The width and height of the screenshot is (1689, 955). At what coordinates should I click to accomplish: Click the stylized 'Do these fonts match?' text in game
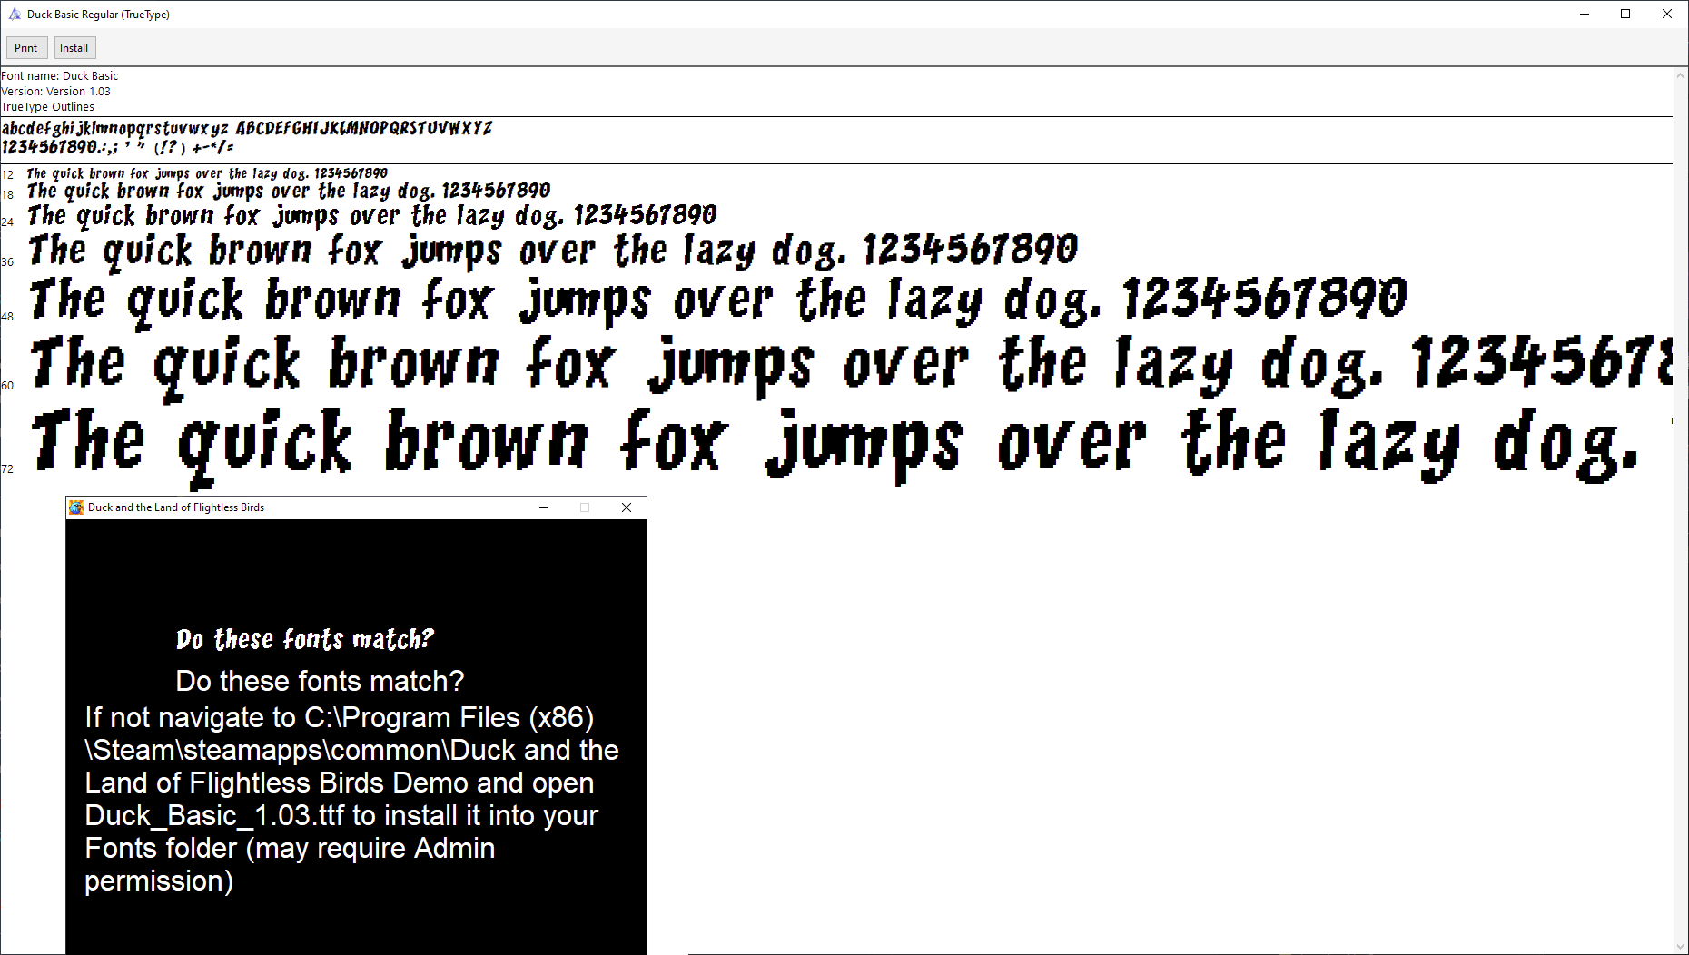coord(305,640)
